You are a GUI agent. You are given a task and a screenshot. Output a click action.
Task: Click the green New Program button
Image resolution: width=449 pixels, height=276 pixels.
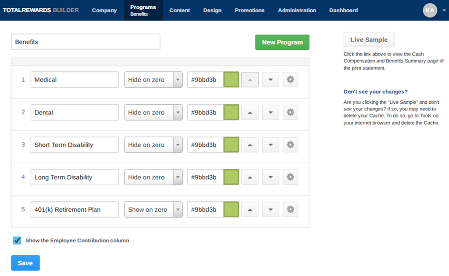coord(282,42)
